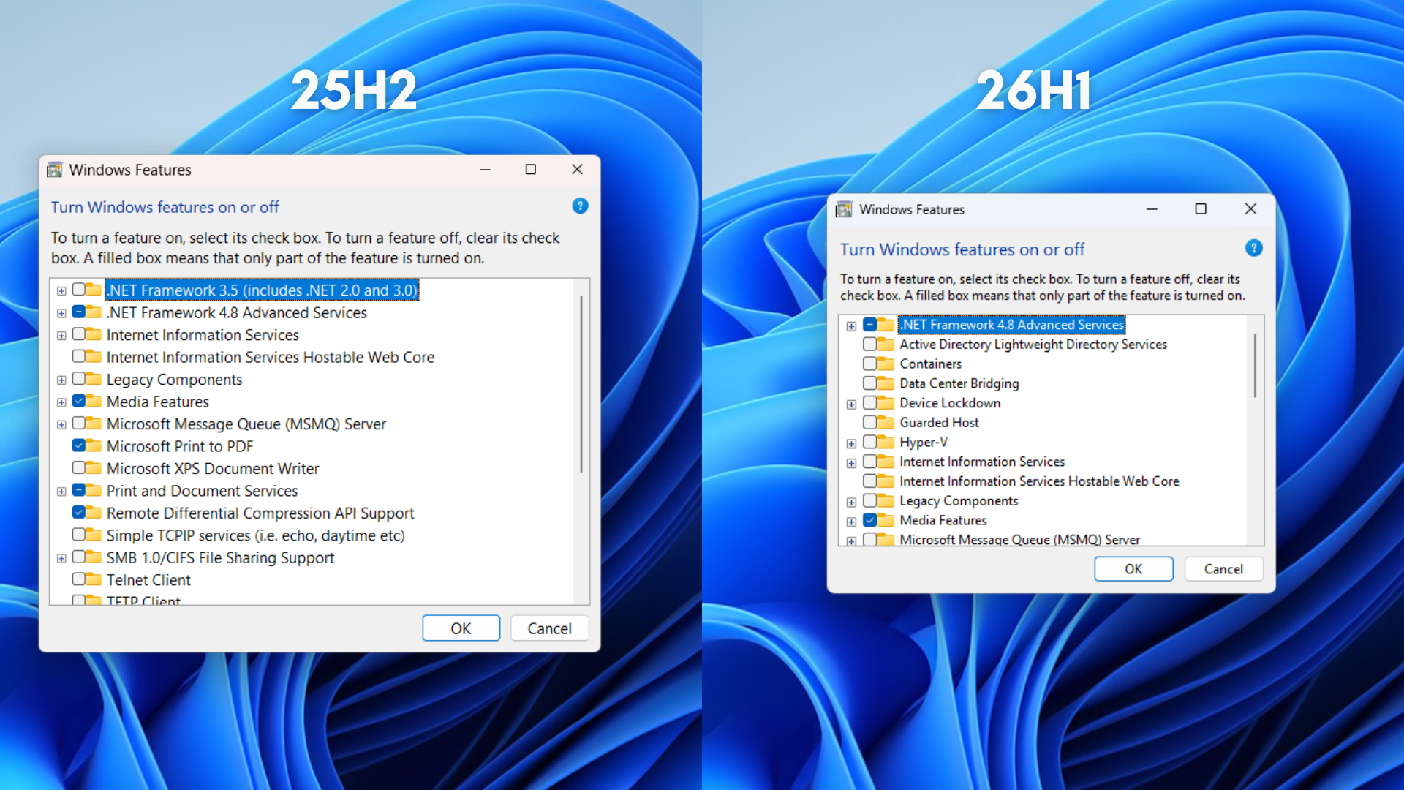Click the help question mark icon in 26H1 dialog
The width and height of the screenshot is (1404, 790).
click(x=1253, y=248)
